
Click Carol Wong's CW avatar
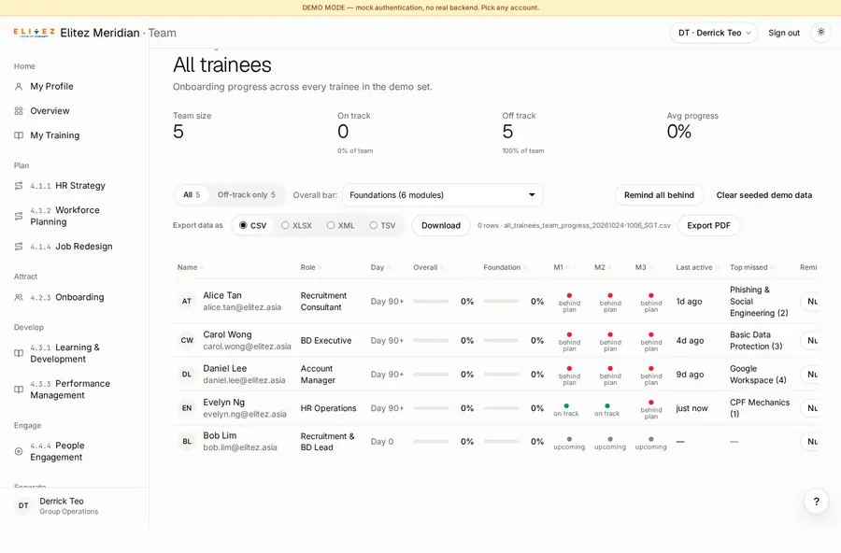(x=187, y=341)
